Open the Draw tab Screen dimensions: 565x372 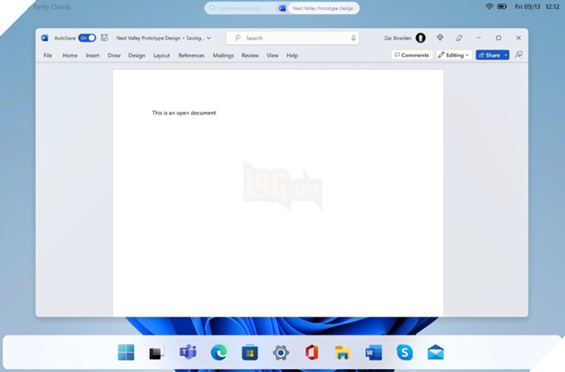[114, 56]
